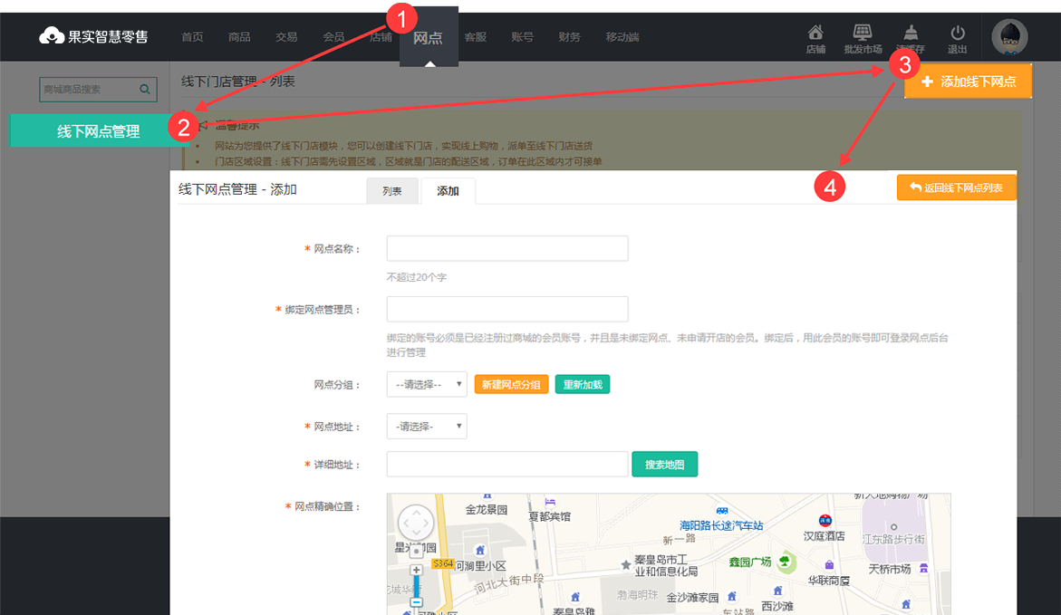This screenshot has height=615, width=1061.
Task: Click the 添加线下网点 orange button
Action: [x=967, y=81]
